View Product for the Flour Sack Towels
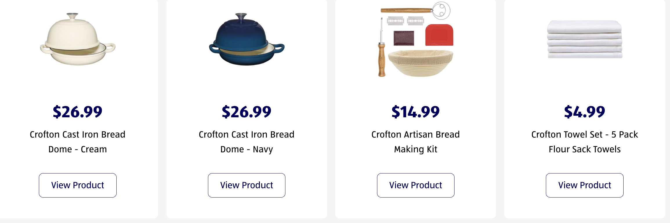 (584, 185)
